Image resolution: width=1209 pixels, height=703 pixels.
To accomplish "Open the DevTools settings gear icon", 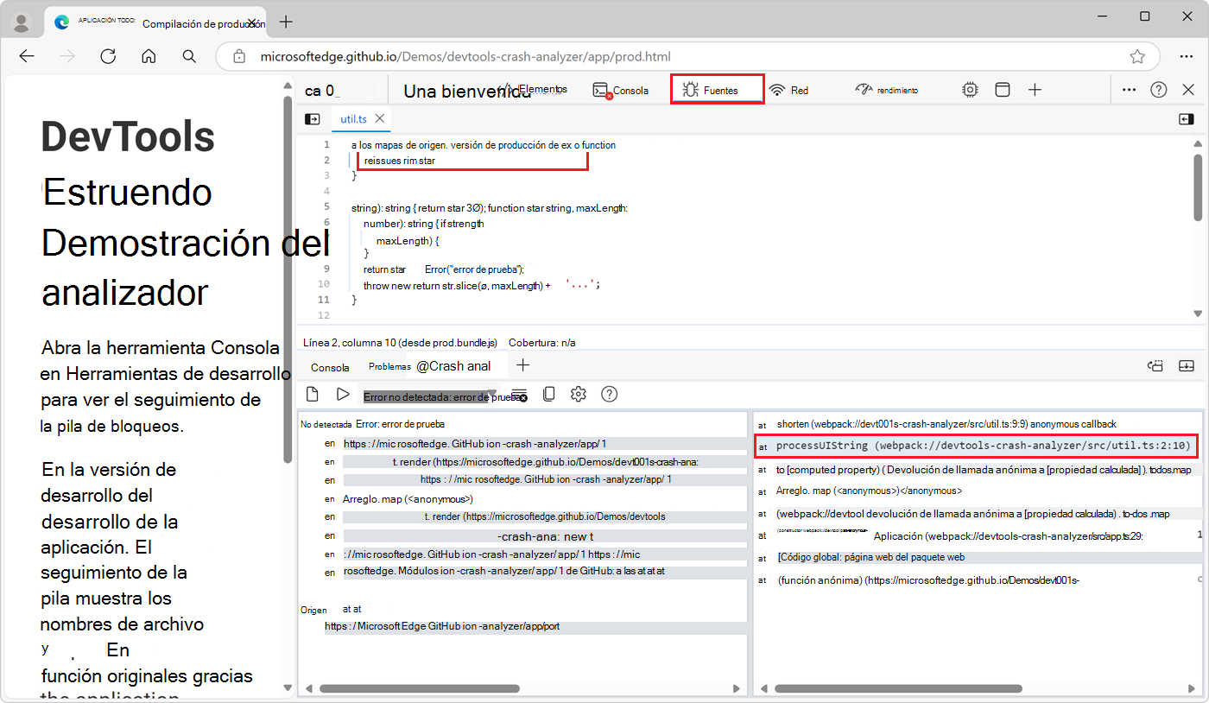I will pyautogui.click(x=970, y=89).
